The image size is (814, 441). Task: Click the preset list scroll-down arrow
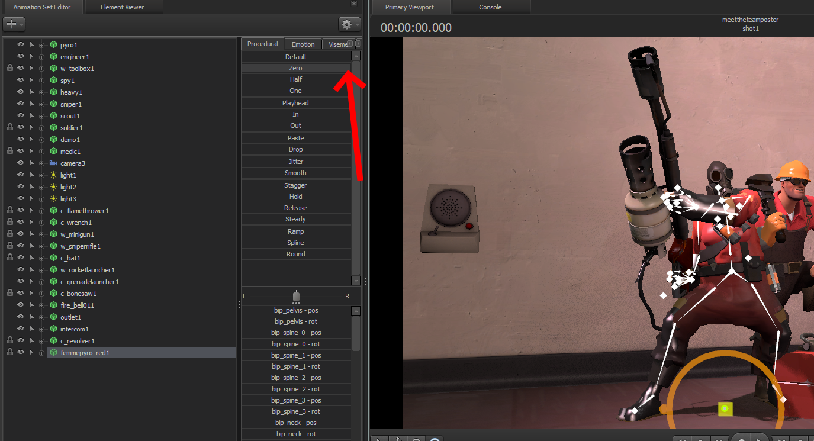coord(356,281)
